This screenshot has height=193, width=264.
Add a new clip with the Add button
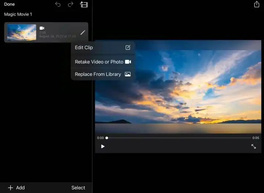click(x=16, y=187)
